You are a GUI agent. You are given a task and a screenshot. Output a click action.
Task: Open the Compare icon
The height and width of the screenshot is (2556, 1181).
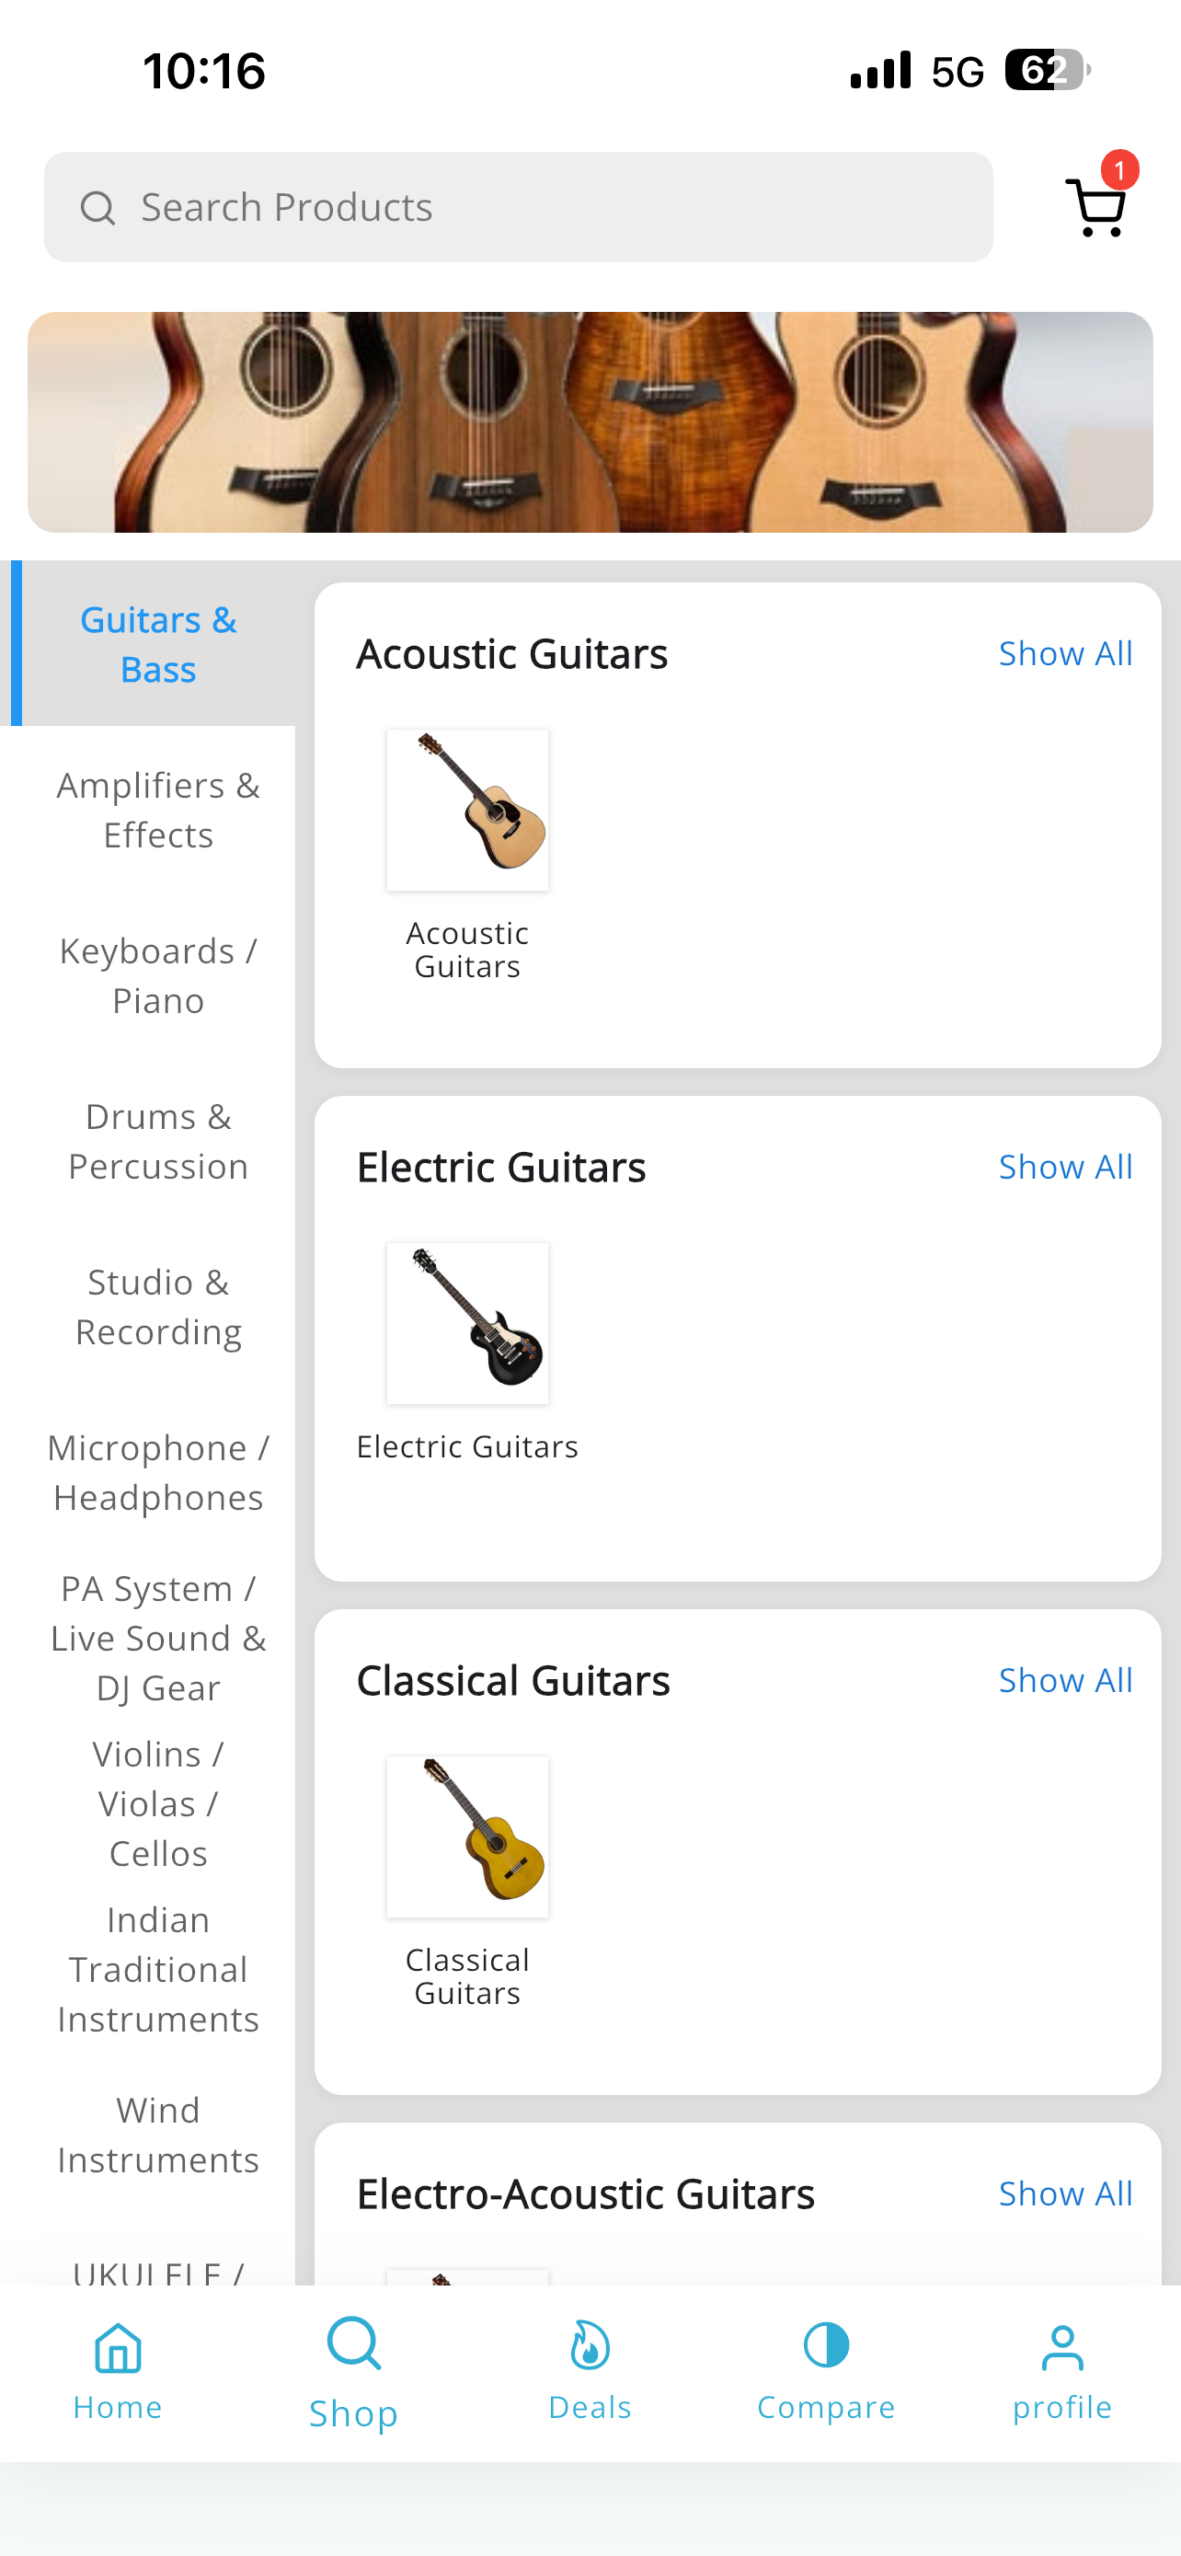pyautogui.click(x=826, y=2345)
